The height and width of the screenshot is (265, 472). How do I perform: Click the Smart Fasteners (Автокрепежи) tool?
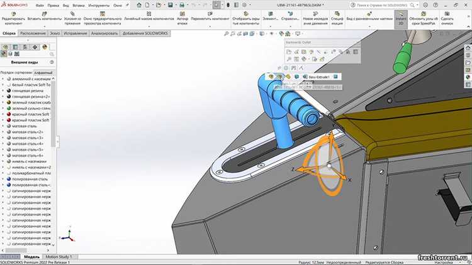182,18
